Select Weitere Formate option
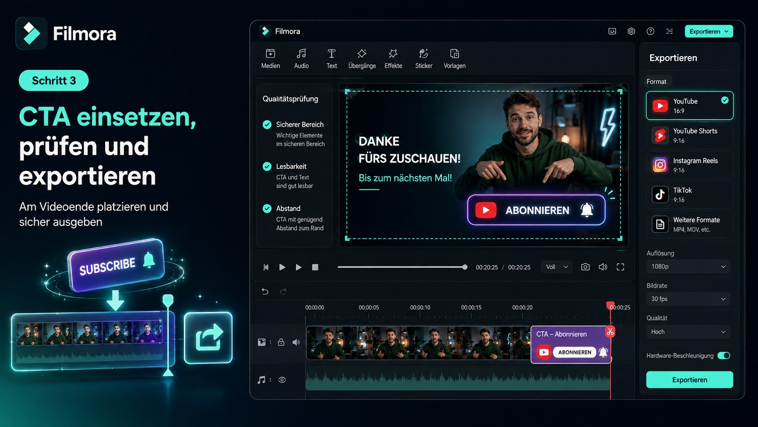The height and width of the screenshot is (427, 758). [690, 224]
